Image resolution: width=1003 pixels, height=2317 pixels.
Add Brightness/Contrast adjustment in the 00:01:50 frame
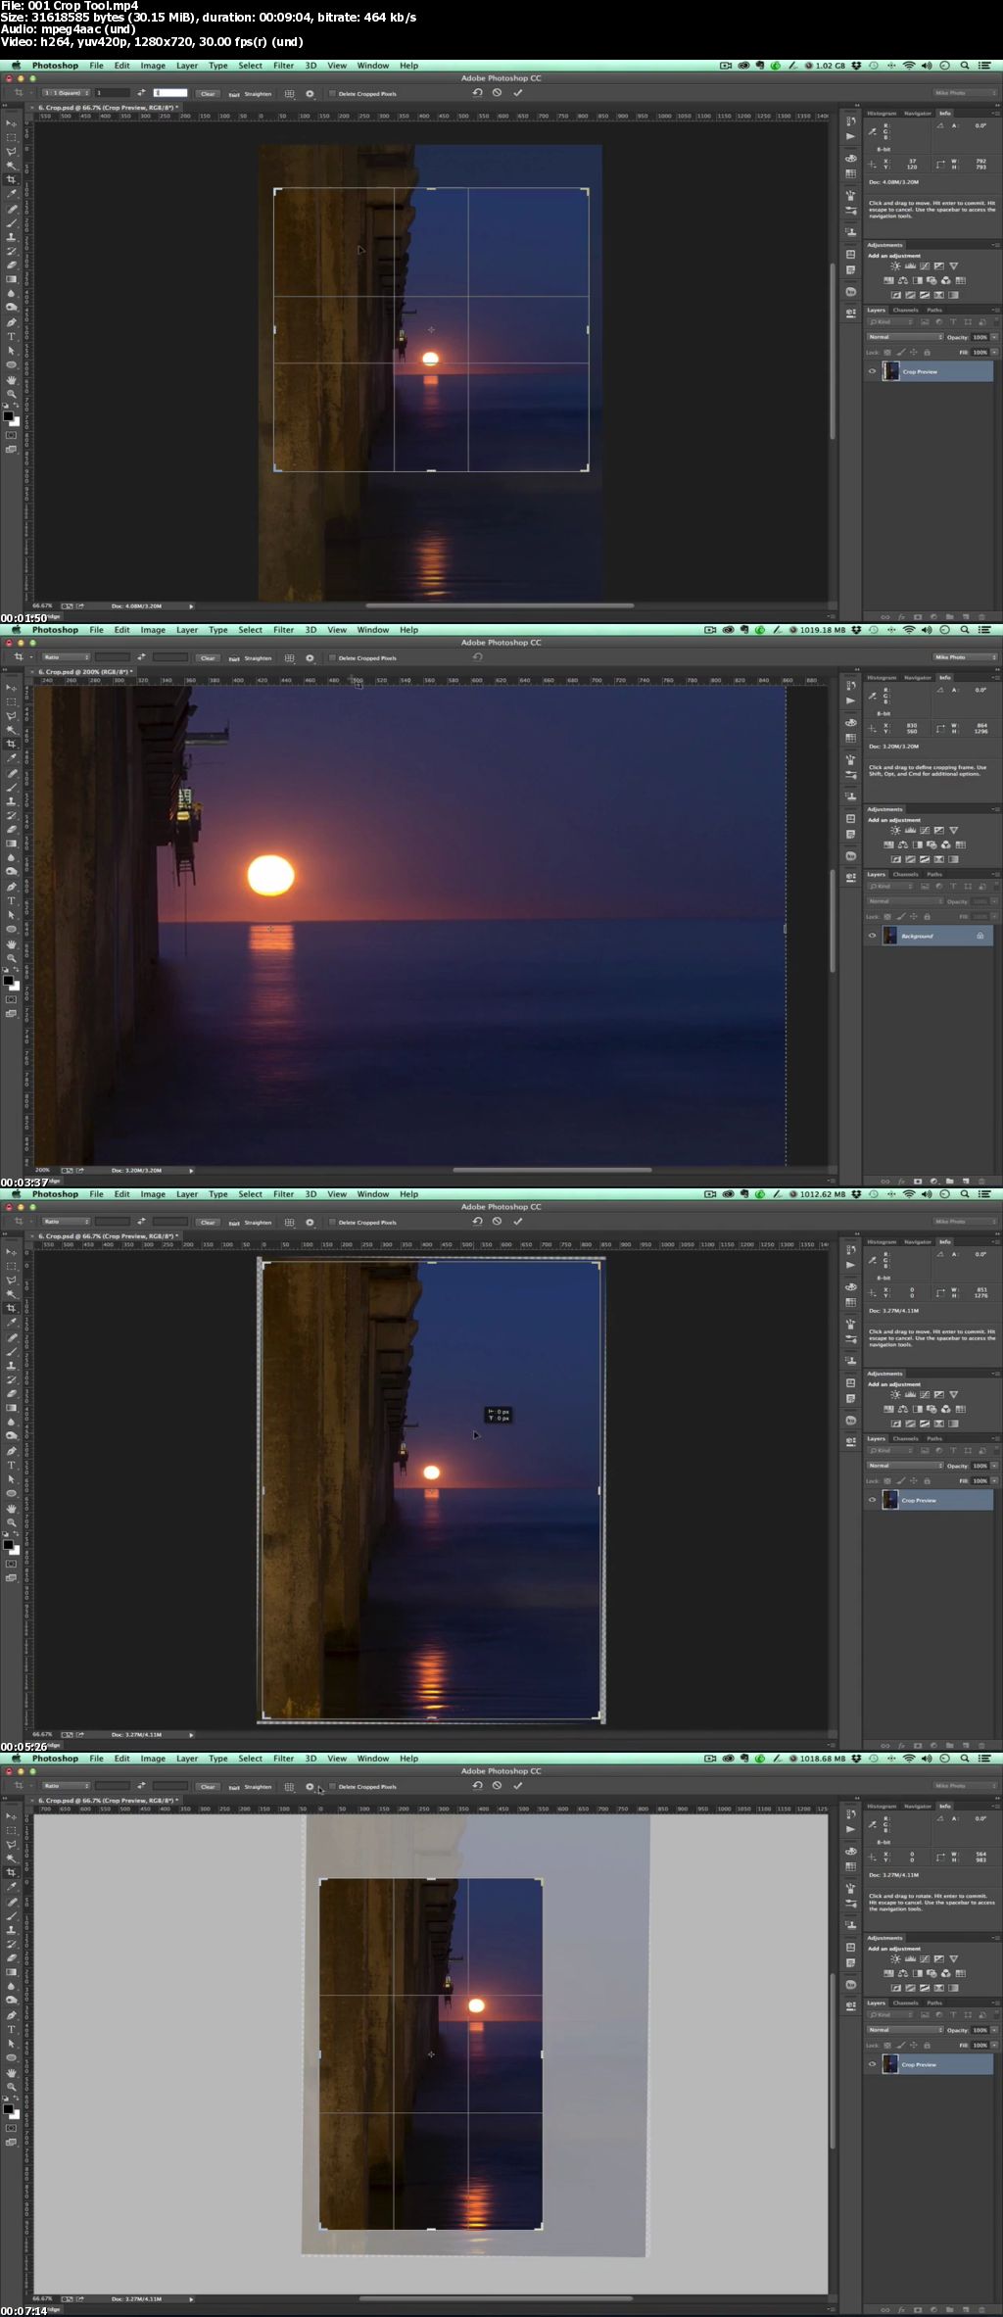pyautogui.click(x=895, y=265)
